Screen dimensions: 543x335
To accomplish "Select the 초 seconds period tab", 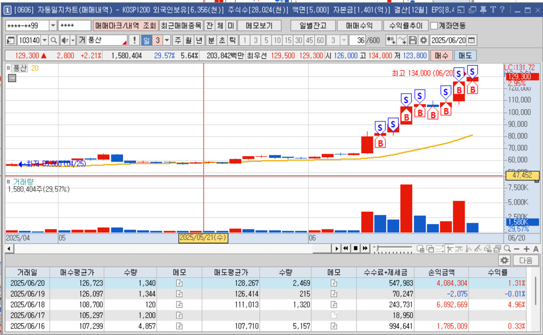I will click(222, 40).
